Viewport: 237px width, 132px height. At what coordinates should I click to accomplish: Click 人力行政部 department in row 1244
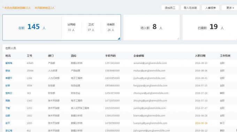tap(54, 78)
